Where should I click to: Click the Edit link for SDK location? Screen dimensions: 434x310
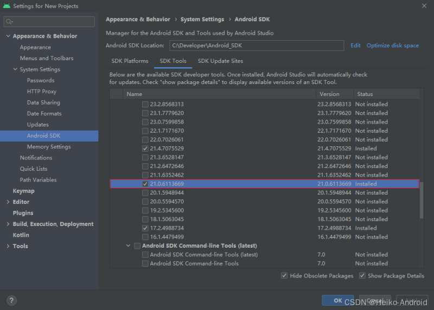pos(355,46)
